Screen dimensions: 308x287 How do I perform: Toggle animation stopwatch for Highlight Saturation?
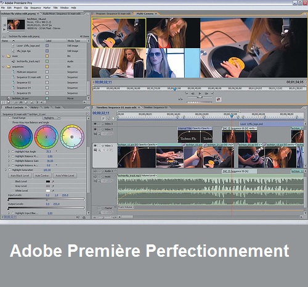point(10,170)
